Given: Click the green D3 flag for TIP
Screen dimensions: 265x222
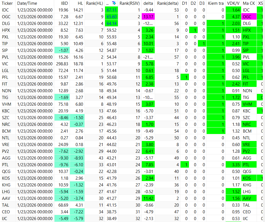Looking at the screenshot, I should click(x=202, y=44).
